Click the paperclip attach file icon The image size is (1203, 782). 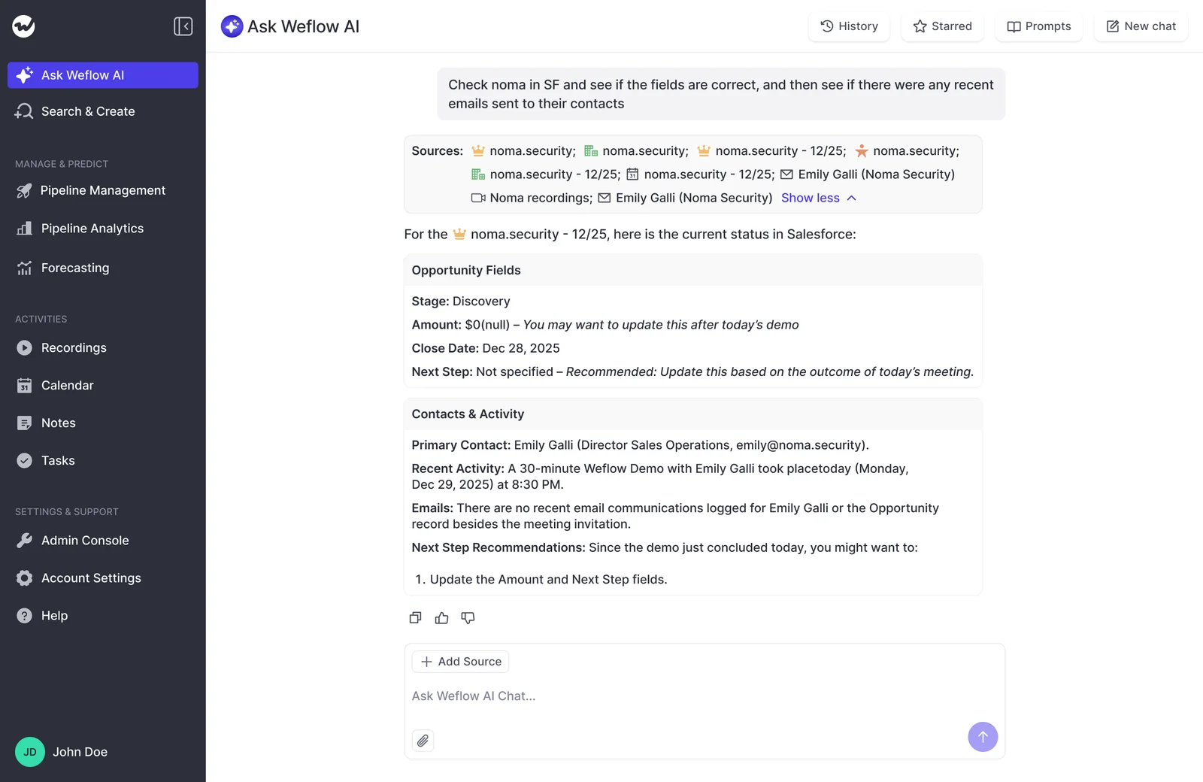[x=423, y=741]
